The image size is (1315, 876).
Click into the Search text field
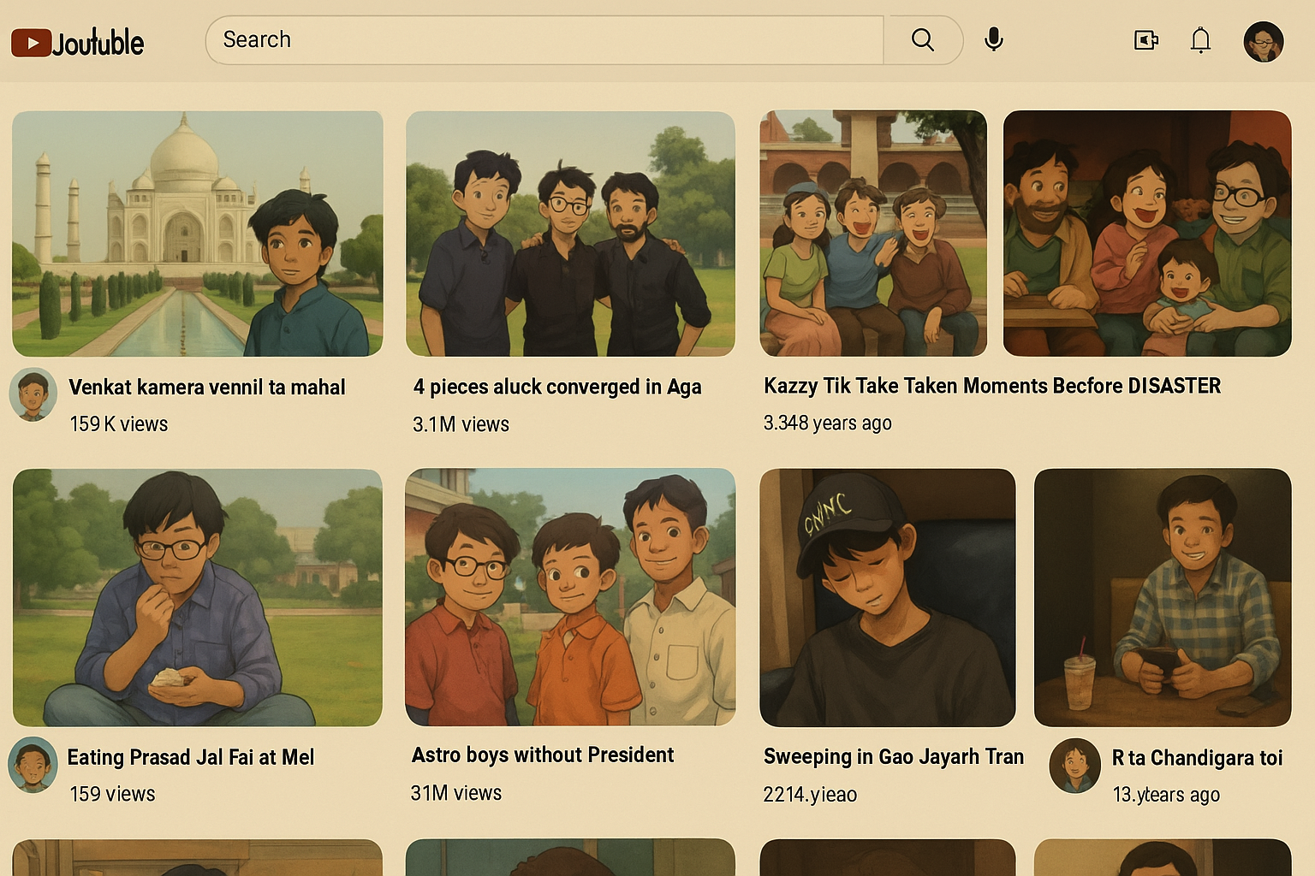[544, 40]
